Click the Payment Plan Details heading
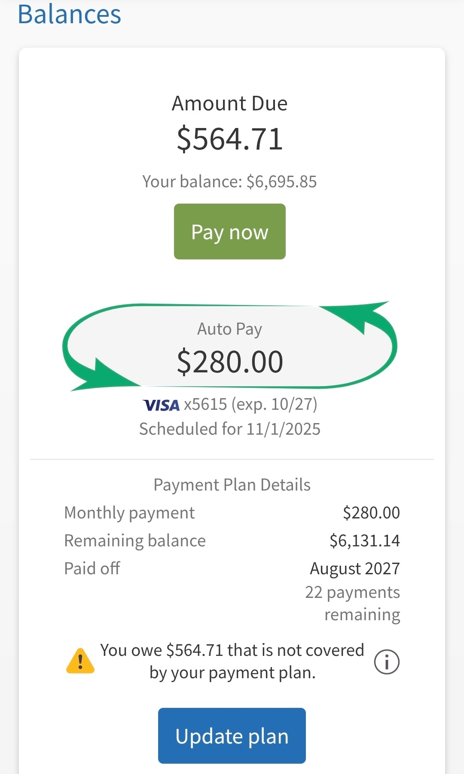464x774 pixels. (x=232, y=485)
